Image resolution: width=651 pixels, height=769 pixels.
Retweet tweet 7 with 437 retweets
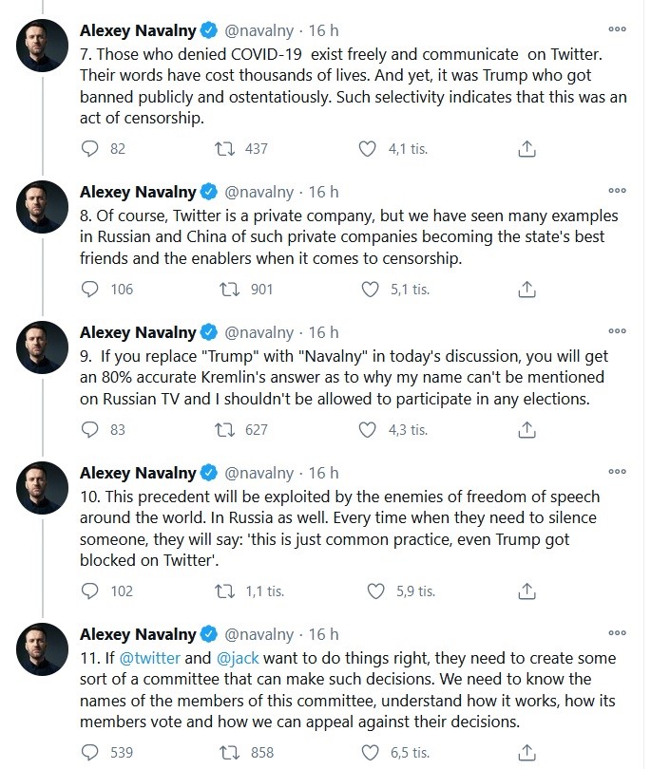(225, 148)
